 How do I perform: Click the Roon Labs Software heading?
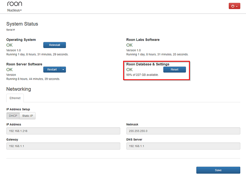143,40
